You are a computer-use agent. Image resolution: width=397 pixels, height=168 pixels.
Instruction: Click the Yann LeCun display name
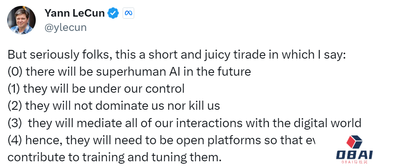[74, 13]
